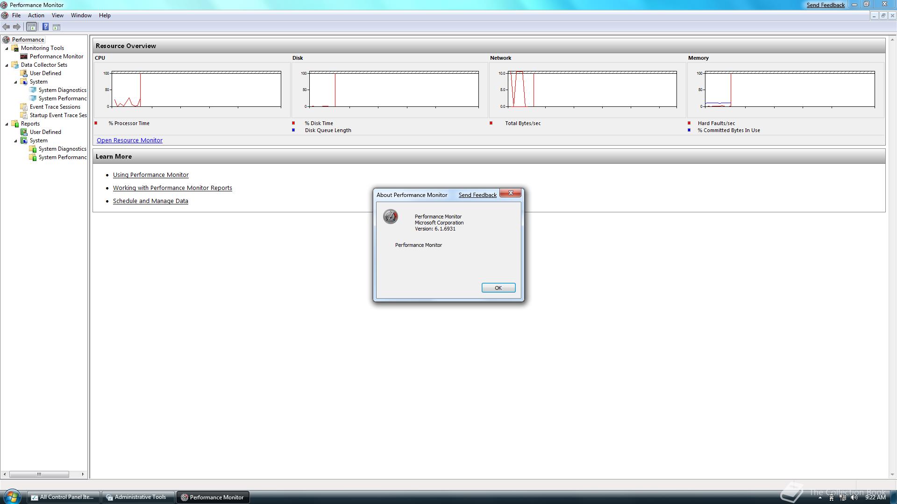Click the Data Collector Sets folder icon

(x=15, y=65)
